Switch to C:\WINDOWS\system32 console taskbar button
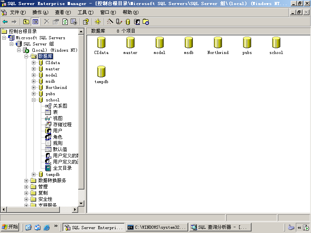The width and height of the screenshot is (311, 233). [x=157, y=227]
